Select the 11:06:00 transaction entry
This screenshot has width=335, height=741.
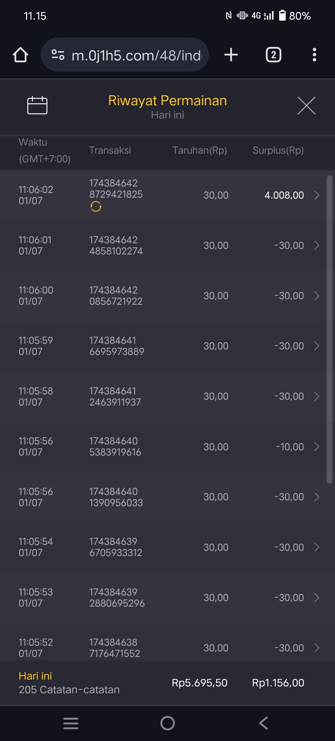[116, 296]
